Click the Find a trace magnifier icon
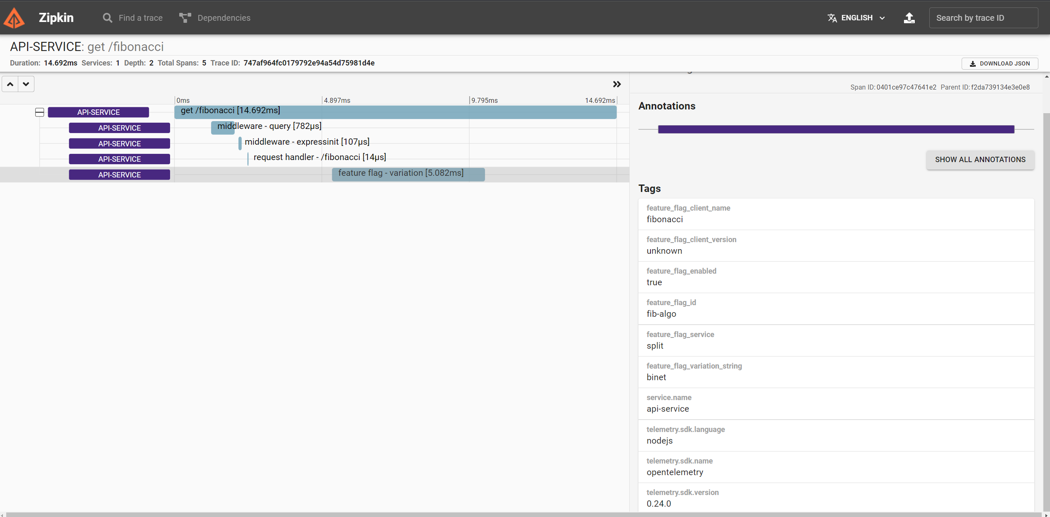 tap(107, 18)
